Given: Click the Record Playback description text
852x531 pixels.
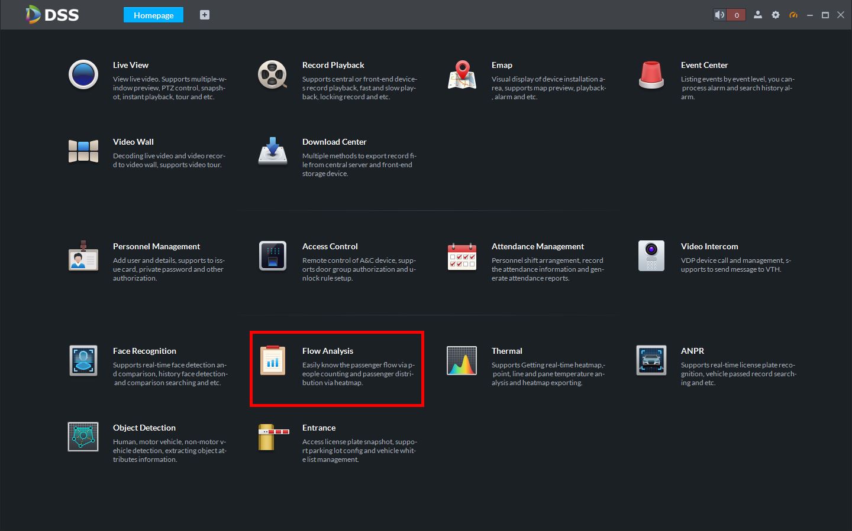Looking at the screenshot, I should (x=360, y=88).
